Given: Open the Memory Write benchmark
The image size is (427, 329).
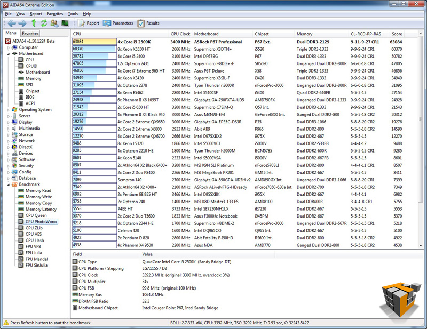Looking at the screenshot, I should [38, 197].
